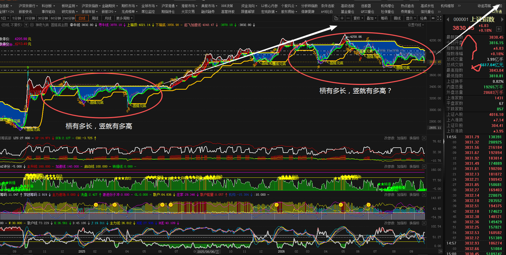Click 画线 drawing button
The height and width of the screenshot is (255, 506).
(397, 18)
